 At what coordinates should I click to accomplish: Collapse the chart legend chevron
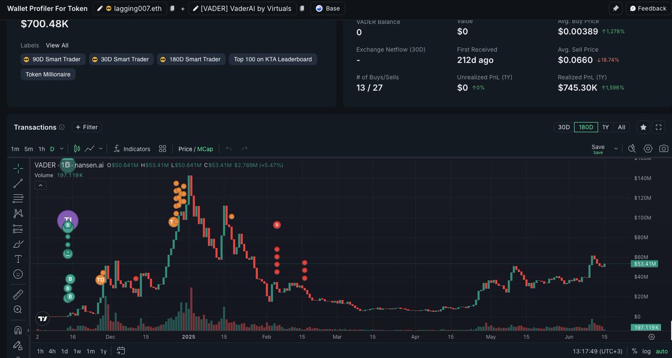click(x=40, y=186)
